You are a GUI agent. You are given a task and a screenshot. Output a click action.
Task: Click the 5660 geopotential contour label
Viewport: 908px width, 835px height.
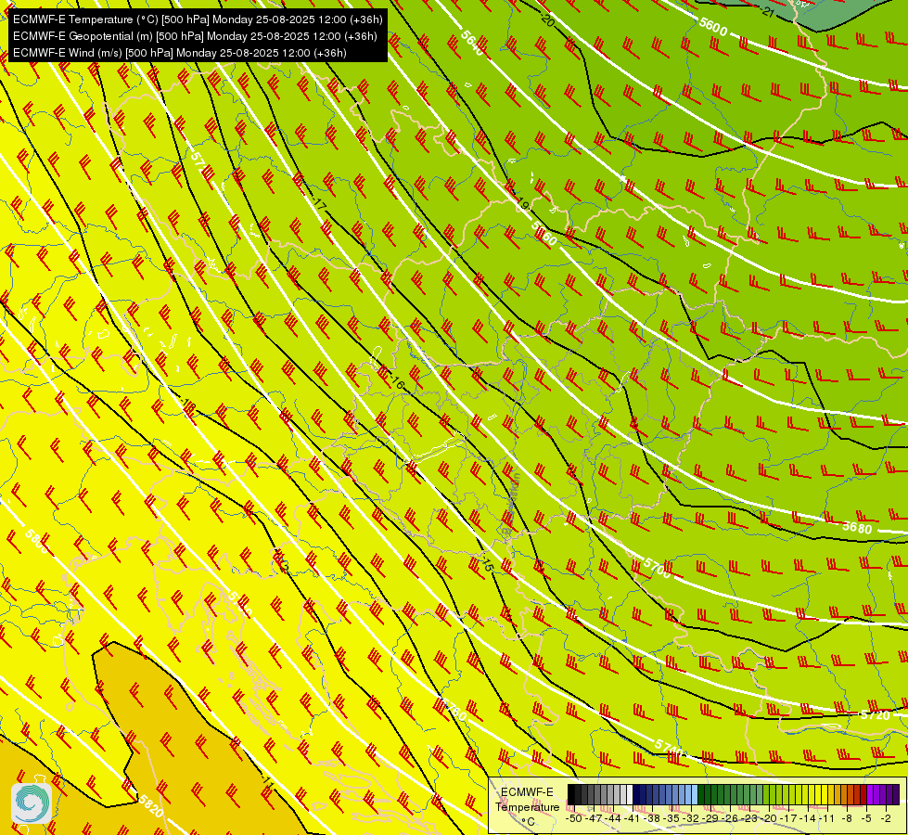(544, 234)
